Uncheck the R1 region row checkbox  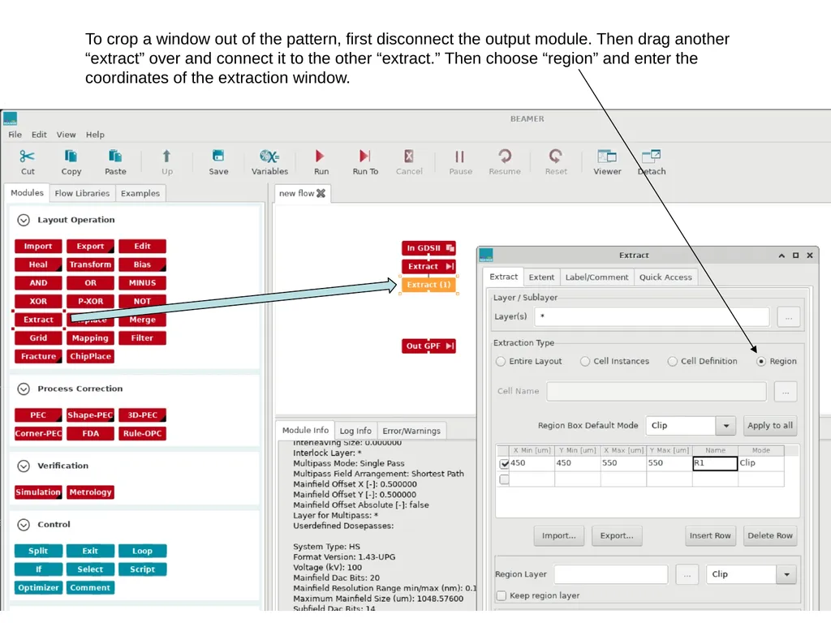tap(504, 463)
